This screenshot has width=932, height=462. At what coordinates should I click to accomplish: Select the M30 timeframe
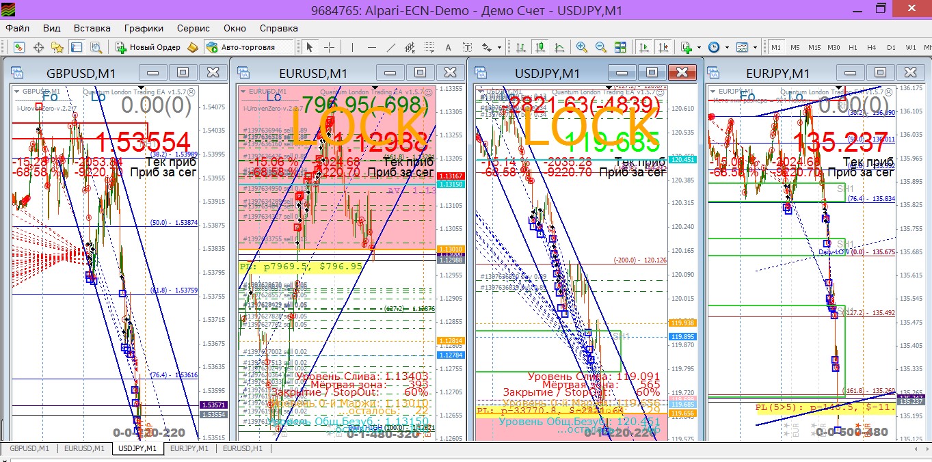point(834,47)
